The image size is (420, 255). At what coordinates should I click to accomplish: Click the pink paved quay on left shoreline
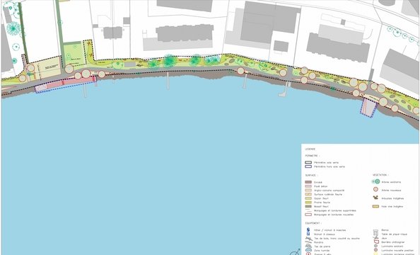pyautogui.click(x=65, y=84)
